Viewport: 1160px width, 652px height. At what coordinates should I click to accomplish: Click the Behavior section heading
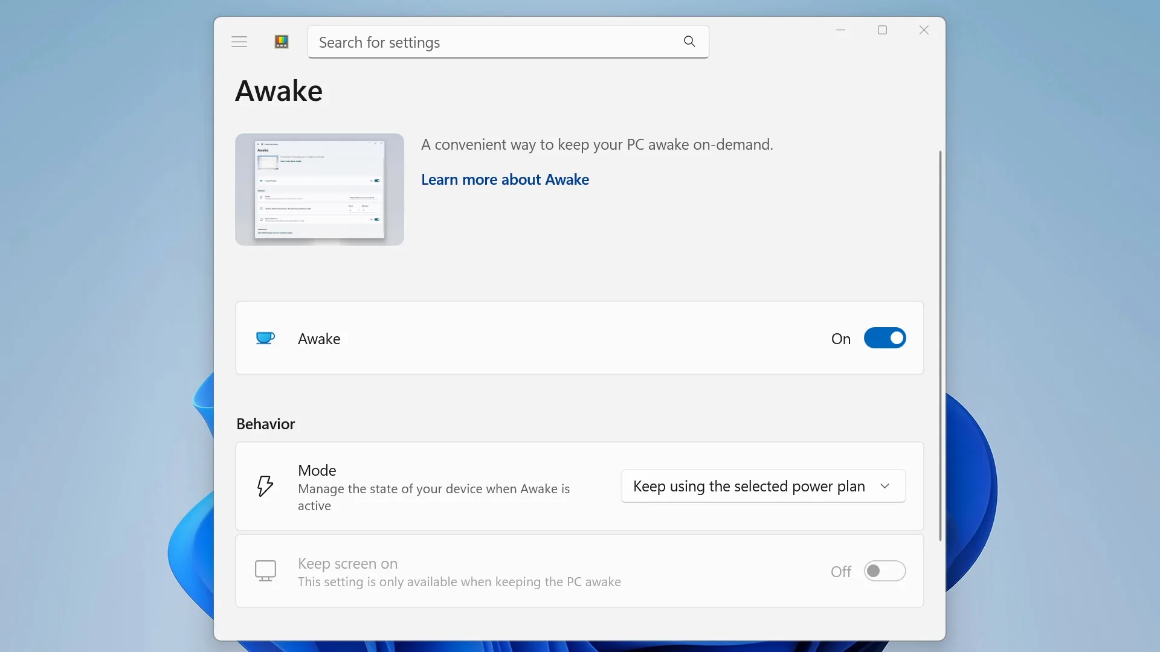[x=266, y=424]
